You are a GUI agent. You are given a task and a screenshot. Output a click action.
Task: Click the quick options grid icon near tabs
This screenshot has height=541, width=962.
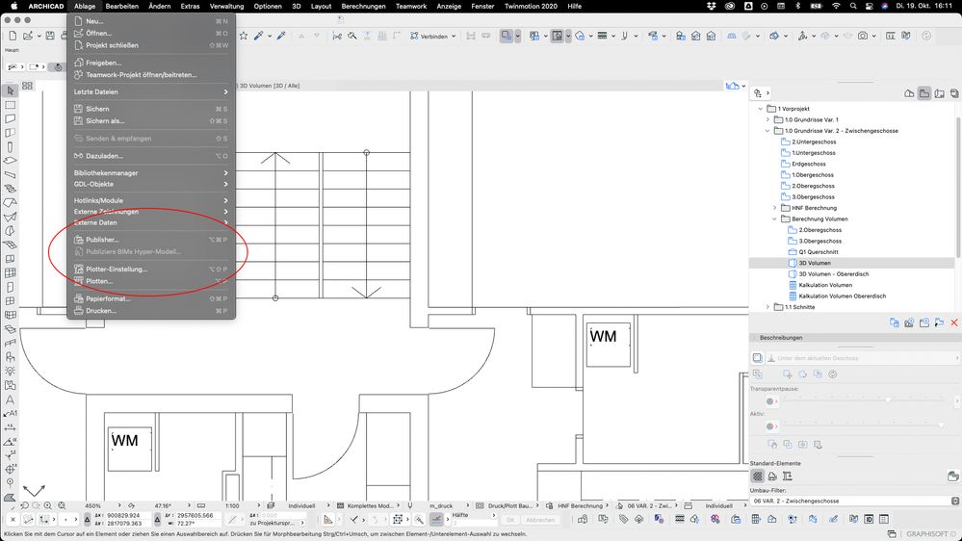click(x=28, y=86)
